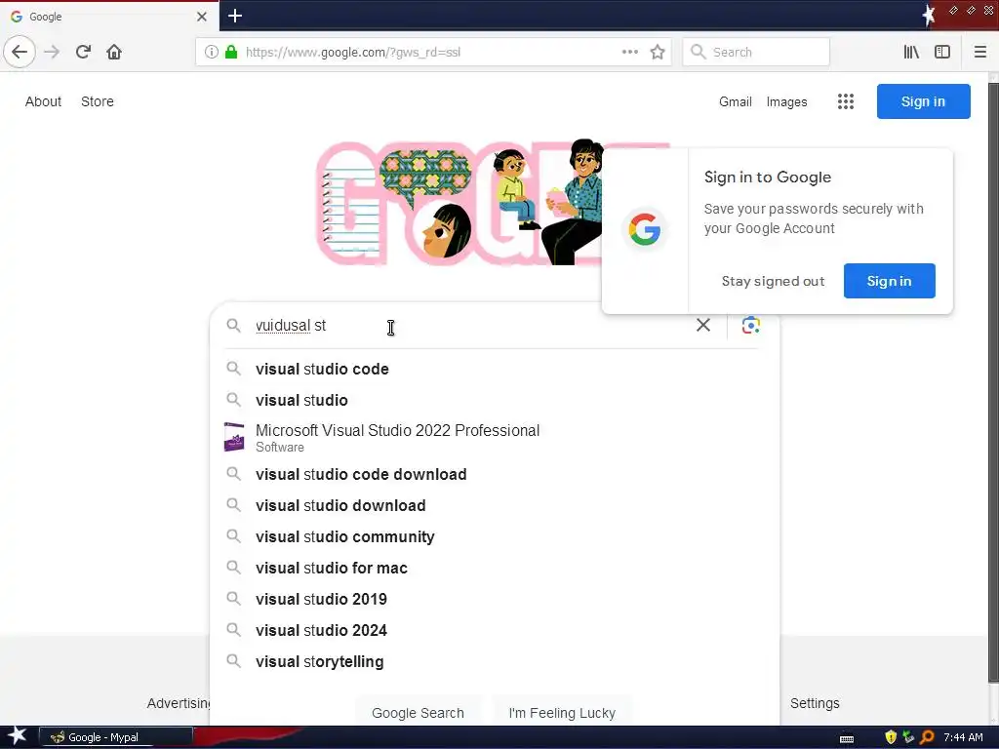999x749 pixels.
Task: Click the star icon in the title bar
Action: pos(929,15)
